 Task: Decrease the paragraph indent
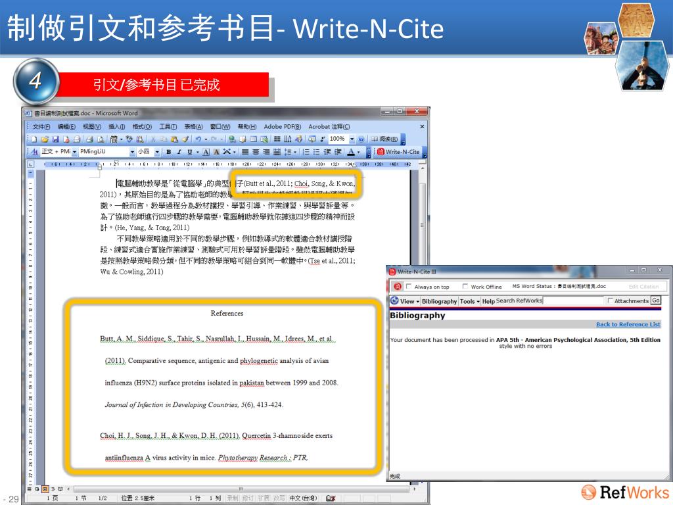point(327,152)
